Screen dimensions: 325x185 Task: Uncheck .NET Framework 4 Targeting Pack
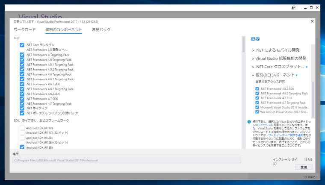click(x=22, y=55)
